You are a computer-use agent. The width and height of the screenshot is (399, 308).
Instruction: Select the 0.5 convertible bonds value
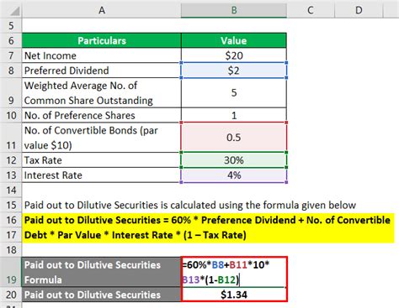pyautogui.click(x=234, y=138)
